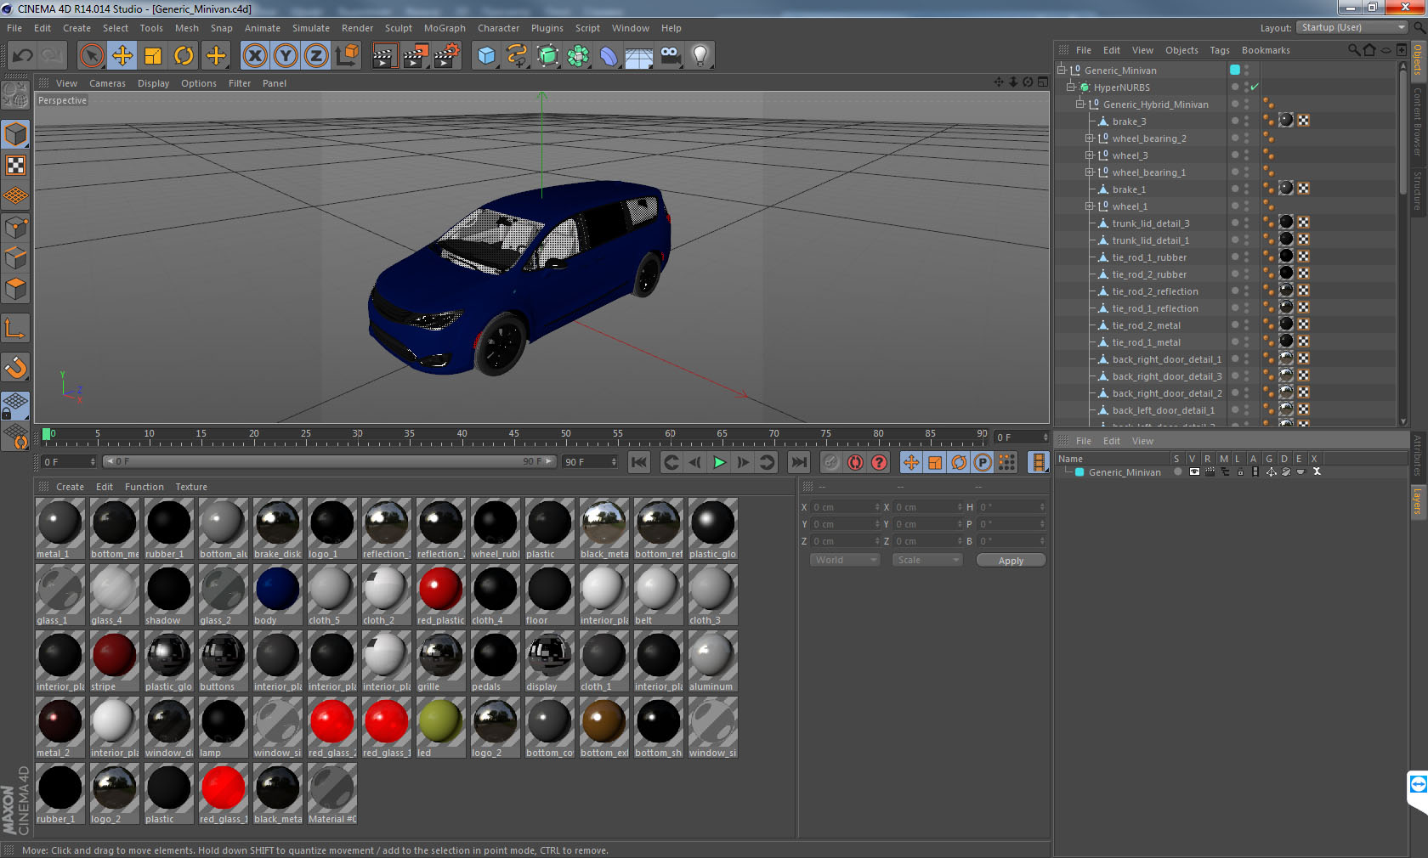Expand wheel_bearing_2 tree node
The height and width of the screenshot is (858, 1428).
pos(1089,138)
